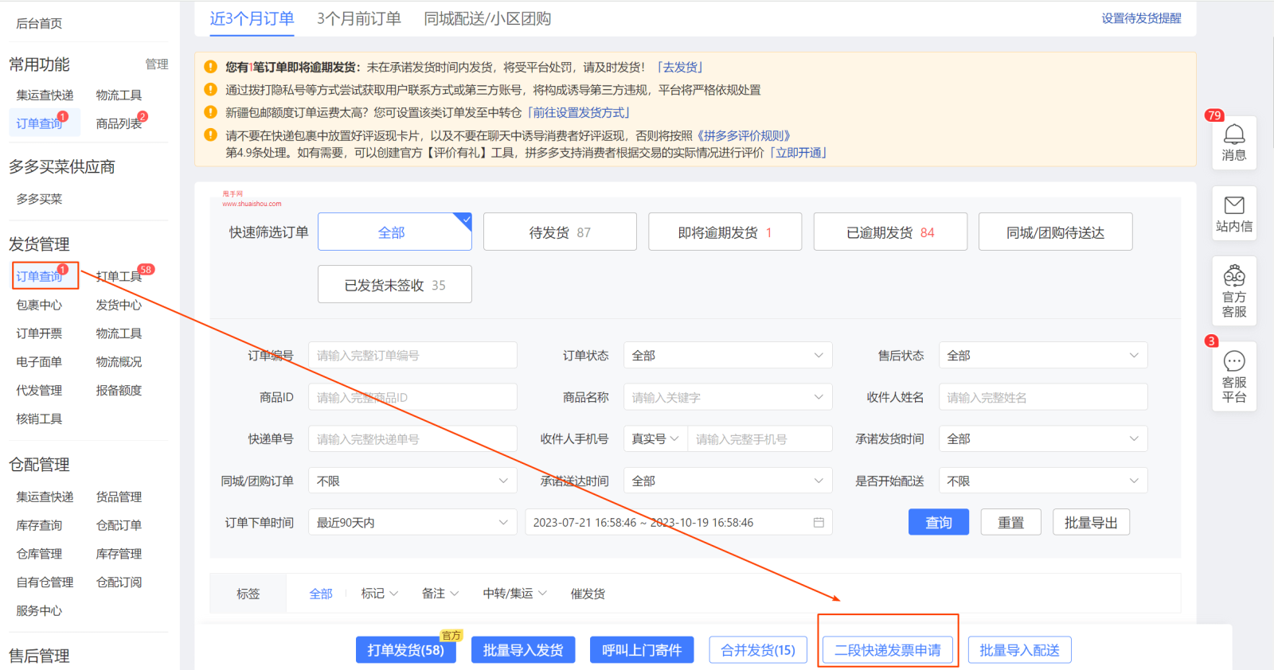Open the 最近90天内 order time dropdown
Image resolution: width=1274 pixels, height=670 pixels.
[412, 523]
